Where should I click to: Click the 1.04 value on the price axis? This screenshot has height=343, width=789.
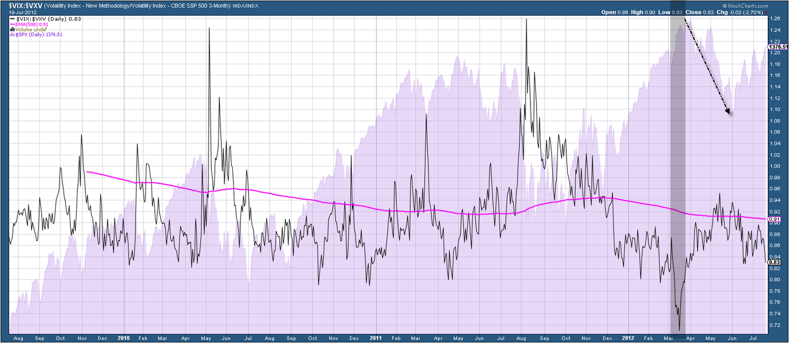click(775, 143)
